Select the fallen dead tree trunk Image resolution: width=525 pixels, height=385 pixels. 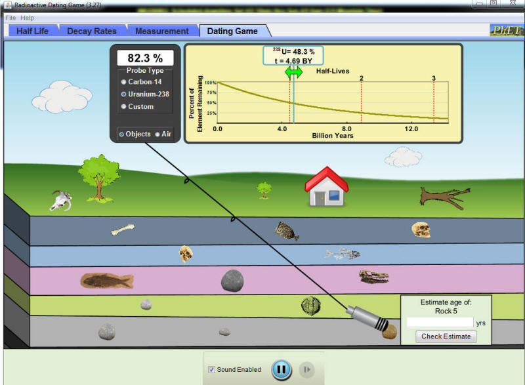pos(445,197)
